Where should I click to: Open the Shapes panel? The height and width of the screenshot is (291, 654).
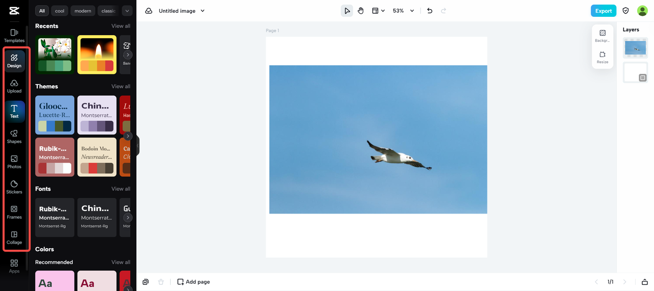pos(14,137)
